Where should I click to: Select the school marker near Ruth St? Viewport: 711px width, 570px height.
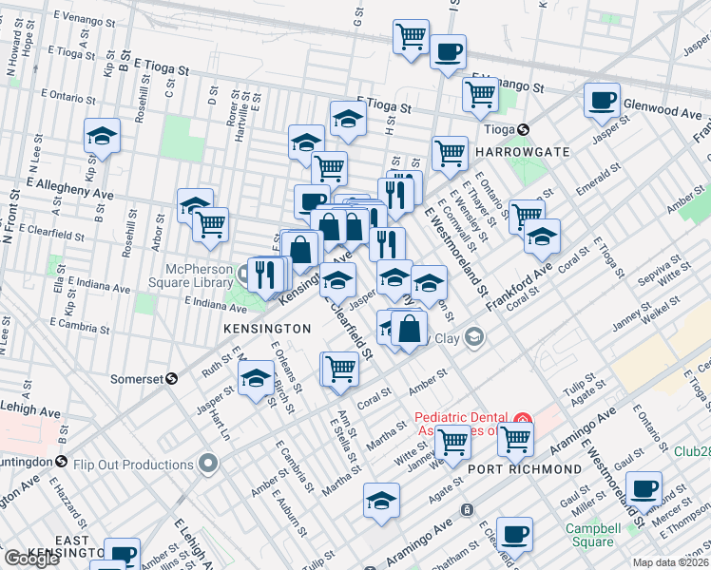point(256,379)
